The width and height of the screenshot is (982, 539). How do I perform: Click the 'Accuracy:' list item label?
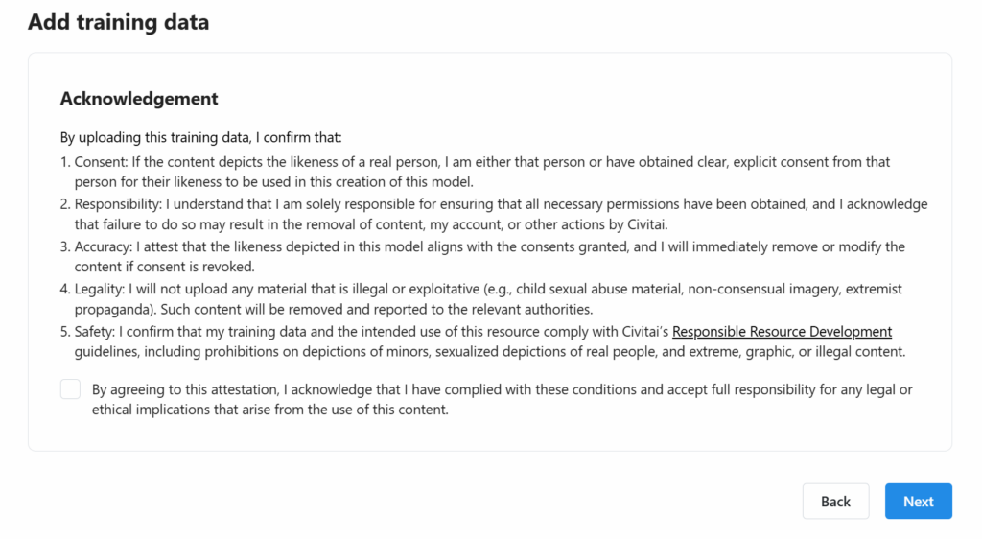click(103, 246)
